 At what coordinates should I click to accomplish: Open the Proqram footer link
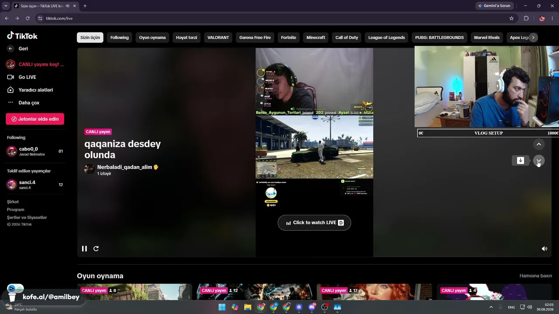pos(15,210)
